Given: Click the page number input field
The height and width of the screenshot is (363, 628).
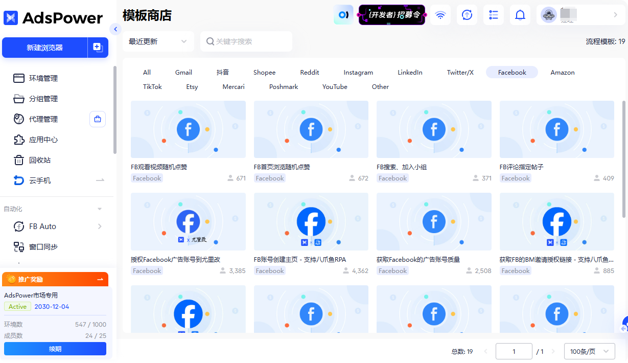Looking at the screenshot, I should click(514, 351).
